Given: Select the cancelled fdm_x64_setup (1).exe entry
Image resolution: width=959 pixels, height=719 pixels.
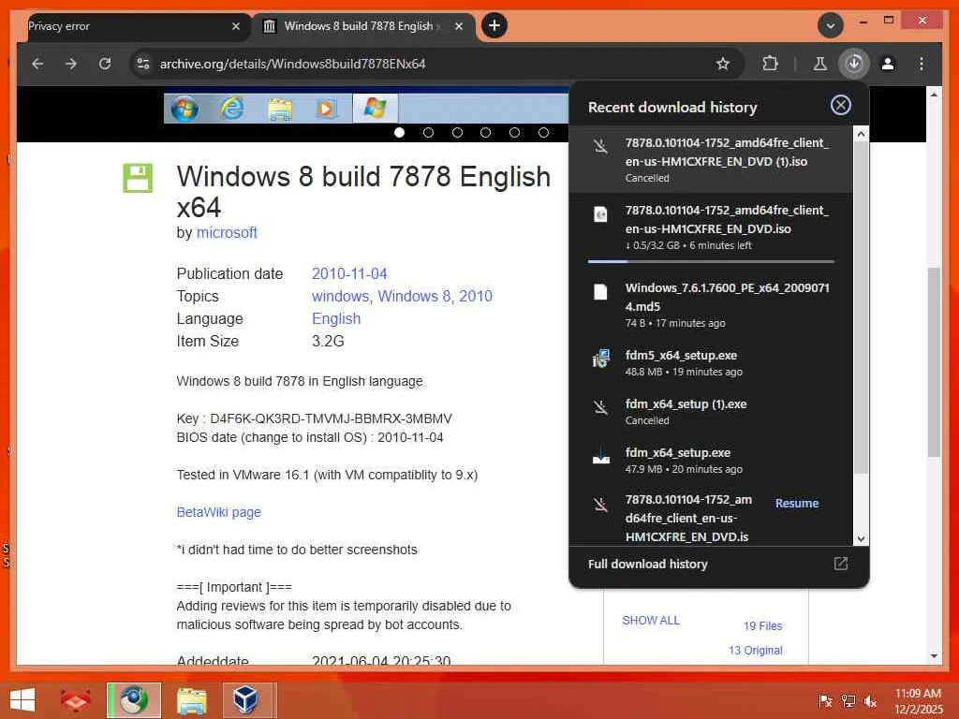Looking at the screenshot, I should (x=711, y=412).
